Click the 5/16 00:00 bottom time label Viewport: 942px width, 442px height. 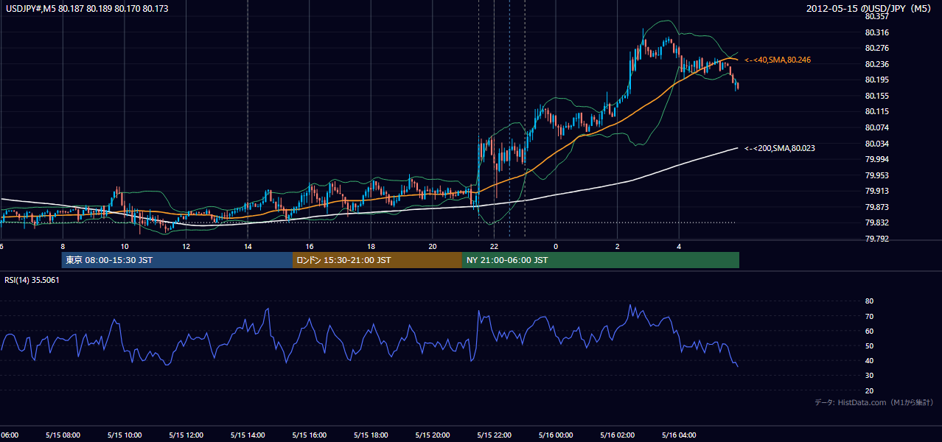(556, 435)
